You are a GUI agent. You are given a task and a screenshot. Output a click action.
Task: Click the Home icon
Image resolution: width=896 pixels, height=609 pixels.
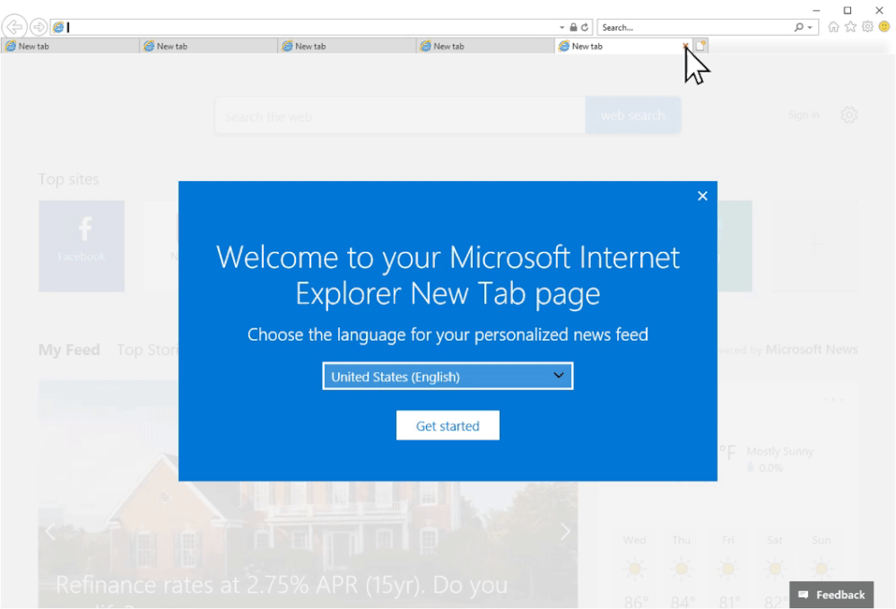pyautogui.click(x=833, y=27)
